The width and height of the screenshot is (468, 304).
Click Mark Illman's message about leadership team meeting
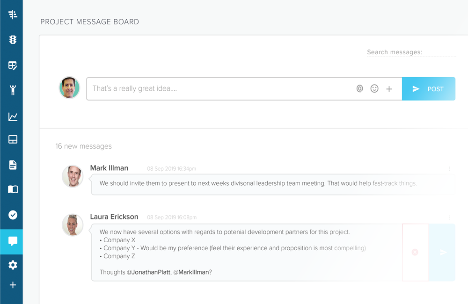point(273,185)
